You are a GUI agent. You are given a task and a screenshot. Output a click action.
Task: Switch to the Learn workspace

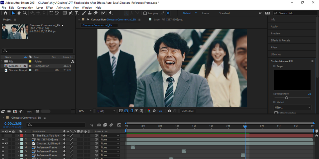click(x=205, y=13)
